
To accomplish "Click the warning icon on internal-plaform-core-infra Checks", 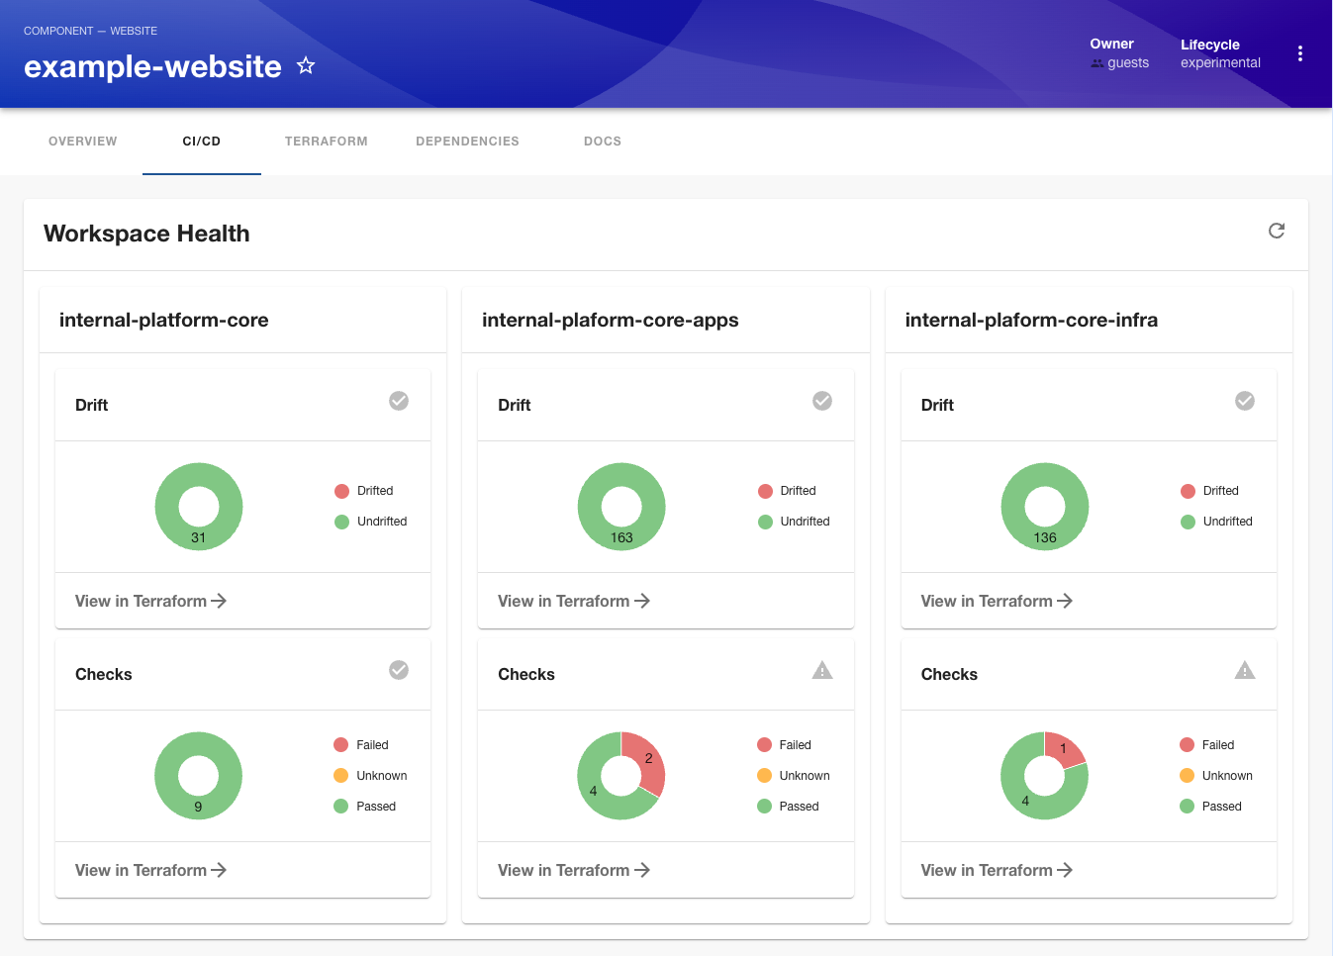I will [x=1244, y=670].
